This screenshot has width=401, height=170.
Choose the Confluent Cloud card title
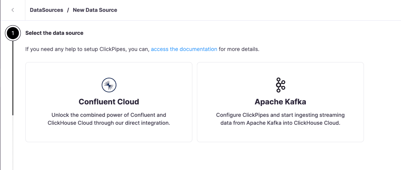pos(109,102)
